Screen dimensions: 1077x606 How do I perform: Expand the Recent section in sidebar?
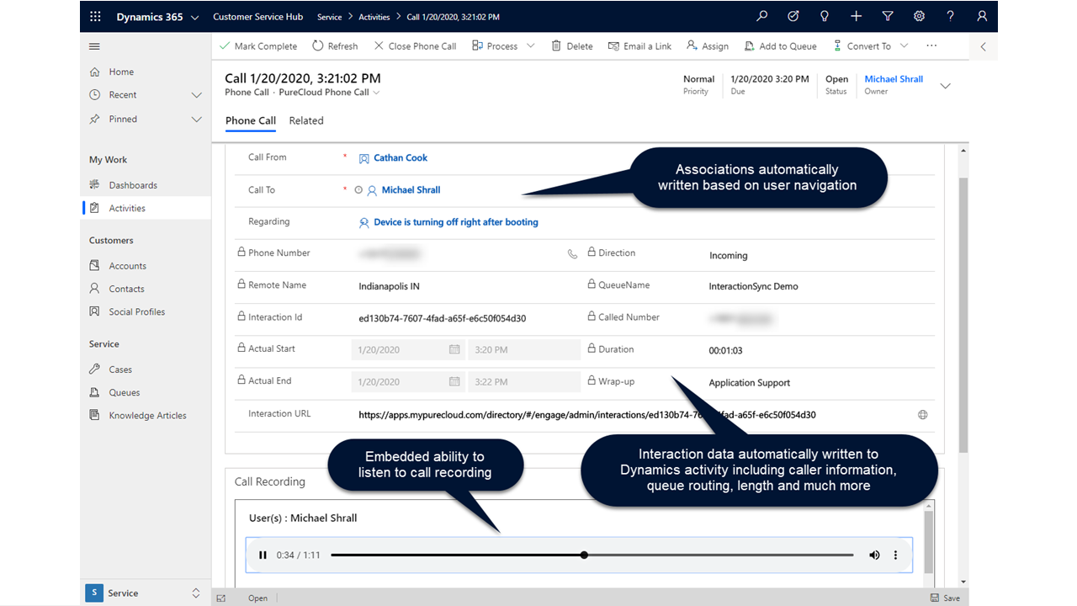point(196,95)
